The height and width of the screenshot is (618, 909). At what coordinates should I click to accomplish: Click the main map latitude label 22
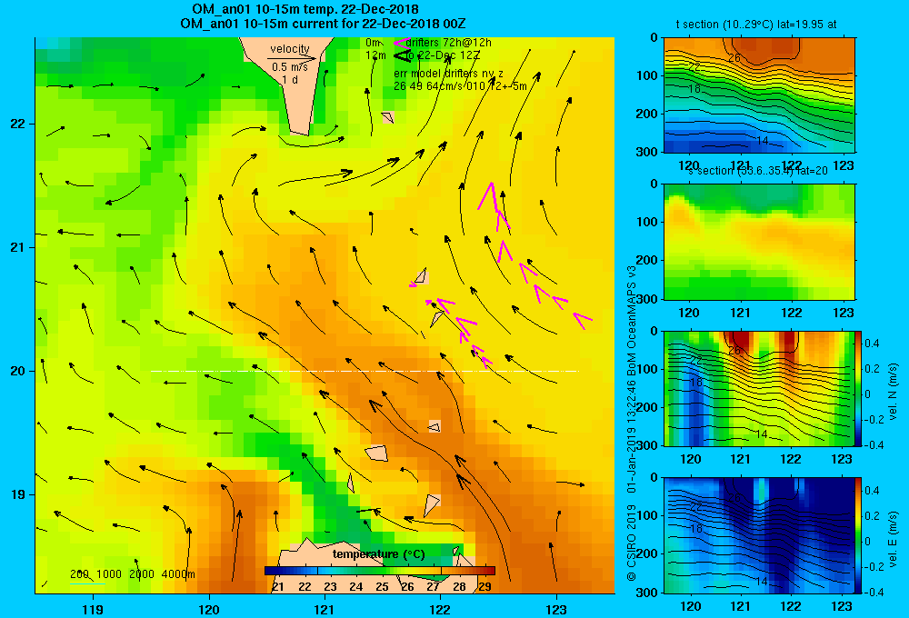(17, 124)
